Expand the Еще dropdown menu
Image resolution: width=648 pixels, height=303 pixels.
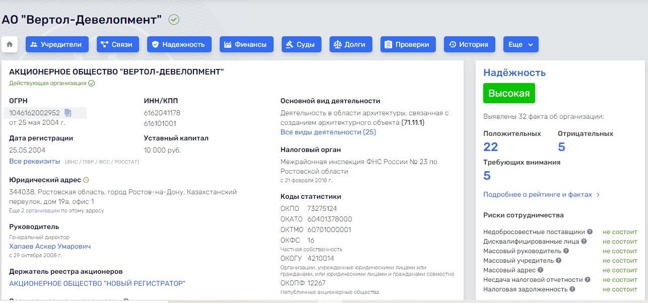521,44
